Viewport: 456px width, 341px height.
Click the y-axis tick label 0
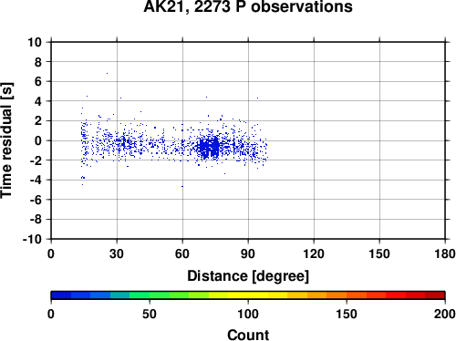pyautogui.click(x=38, y=140)
